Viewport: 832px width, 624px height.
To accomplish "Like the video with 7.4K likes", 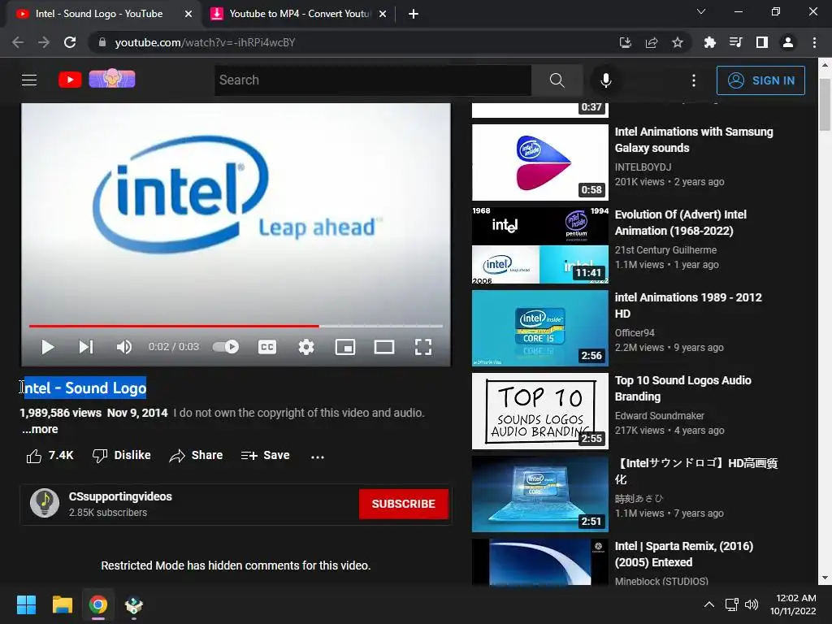I will pyautogui.click(x=50, y=455).
